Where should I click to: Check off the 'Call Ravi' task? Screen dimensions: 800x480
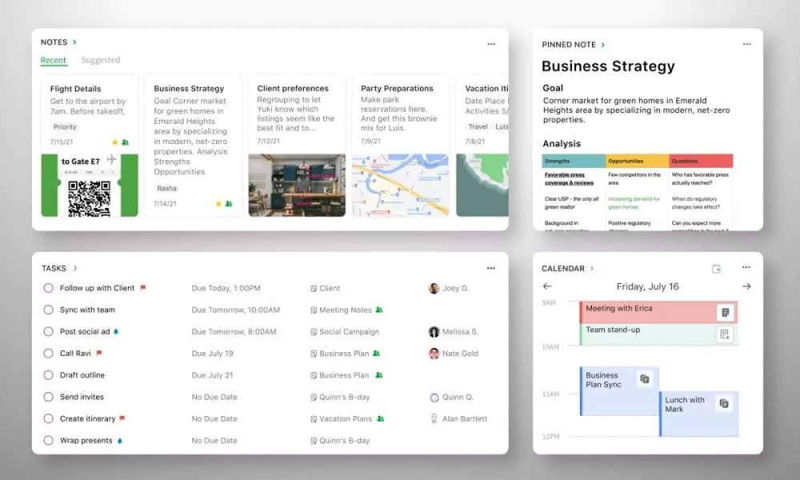[x=48, y=354]
